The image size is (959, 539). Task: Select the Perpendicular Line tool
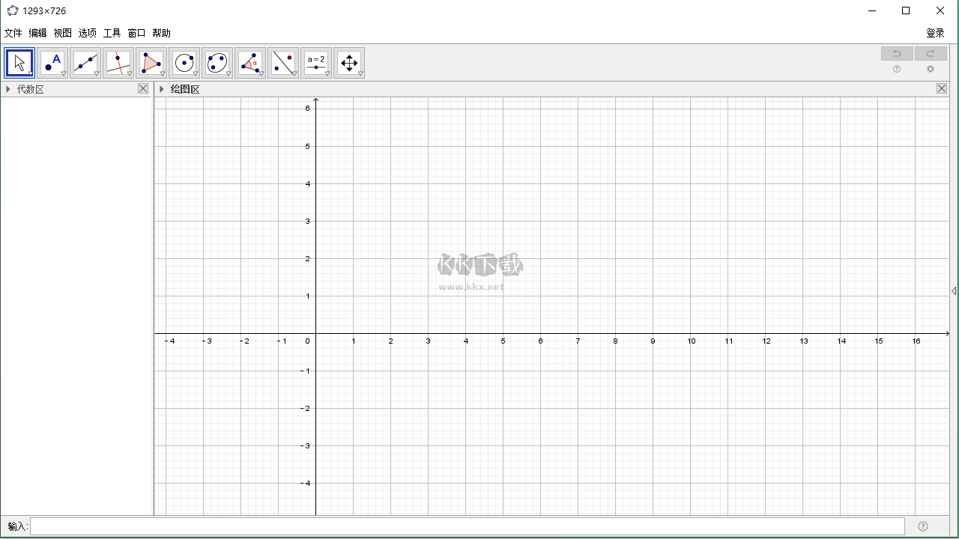[x=118, y=62]
